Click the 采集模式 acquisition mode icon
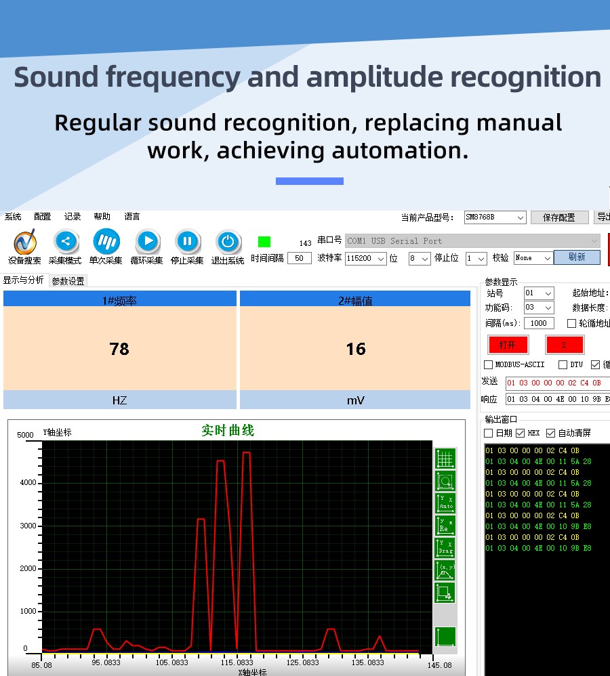The width and height of the screenshot is (610, 676). (65, 242)
